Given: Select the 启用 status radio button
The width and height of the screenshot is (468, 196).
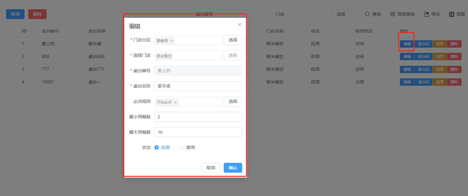Looking at the screenshot, I should [x=157, y=147].
